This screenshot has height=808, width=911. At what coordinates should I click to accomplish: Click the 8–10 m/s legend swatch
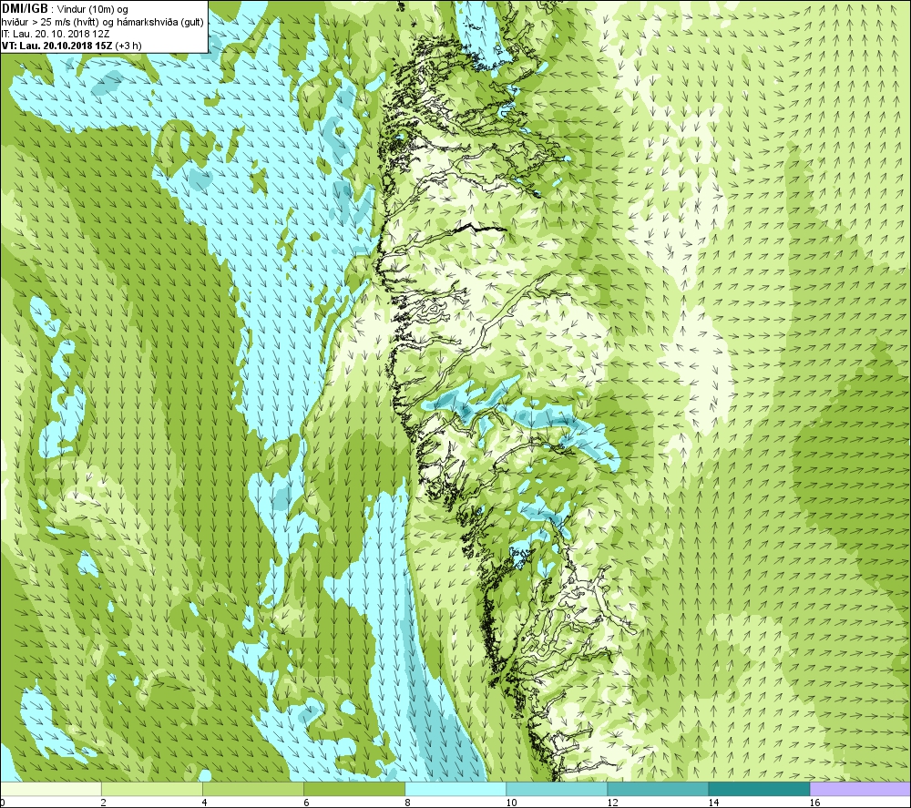pyautogui.click(x=455, y=789)
